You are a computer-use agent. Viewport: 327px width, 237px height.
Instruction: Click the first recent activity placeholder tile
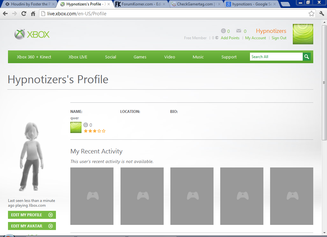[92, 196]
